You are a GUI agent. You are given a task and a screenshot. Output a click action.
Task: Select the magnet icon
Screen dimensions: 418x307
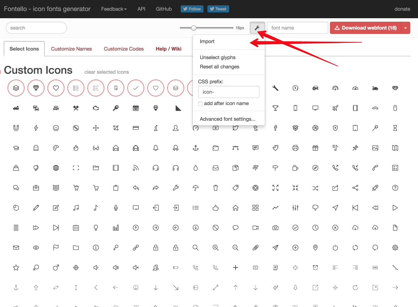click(x=16, y=128)
